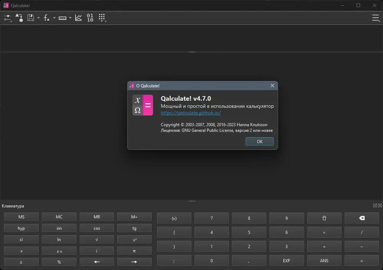Click the minus subtraction key
Viewport: 383px width, 270px height.
pyautogui.click(x=362, y=247)
